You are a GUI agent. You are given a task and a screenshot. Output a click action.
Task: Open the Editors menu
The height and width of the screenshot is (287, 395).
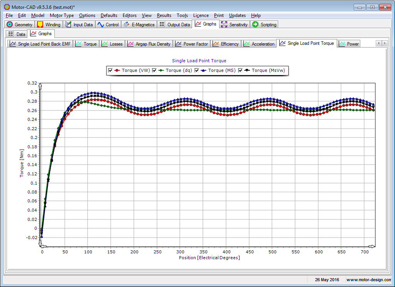point(130,15)
